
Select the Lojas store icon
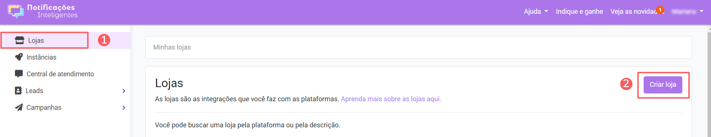click(20, 40)
